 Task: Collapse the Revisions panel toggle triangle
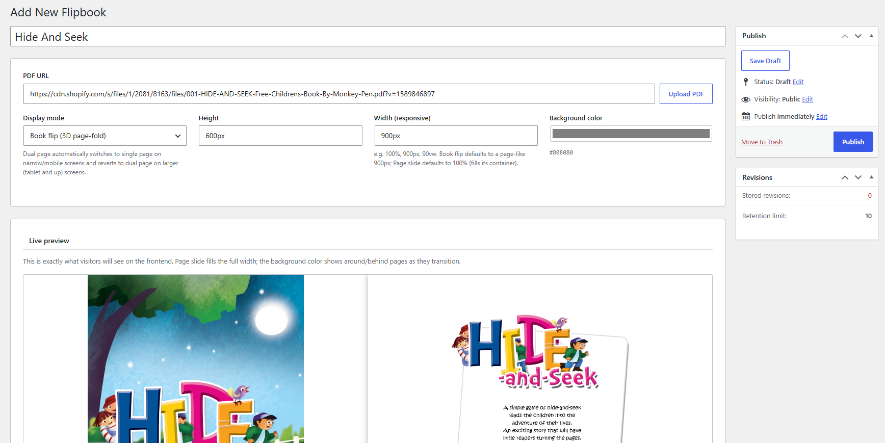[x=871, y=177]
